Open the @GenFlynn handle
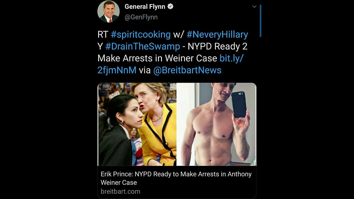Image resolution: width=354 pixels, height=199 pixels. pyautogui.click(x=141, y=17)
